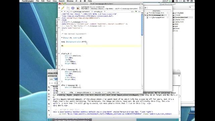The width and height of the screenshot is (215, 121).
Task: Click the pencil edit-state icon in TextWrangler toolbar
Action: [63, 8]
